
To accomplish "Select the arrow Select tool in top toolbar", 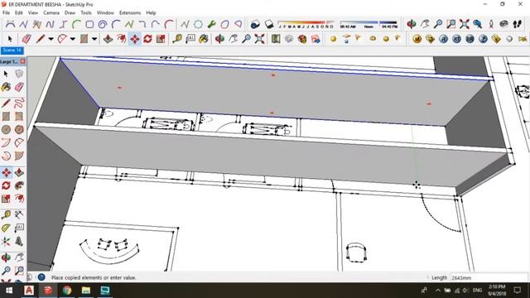I will click(x=10, y=39).
